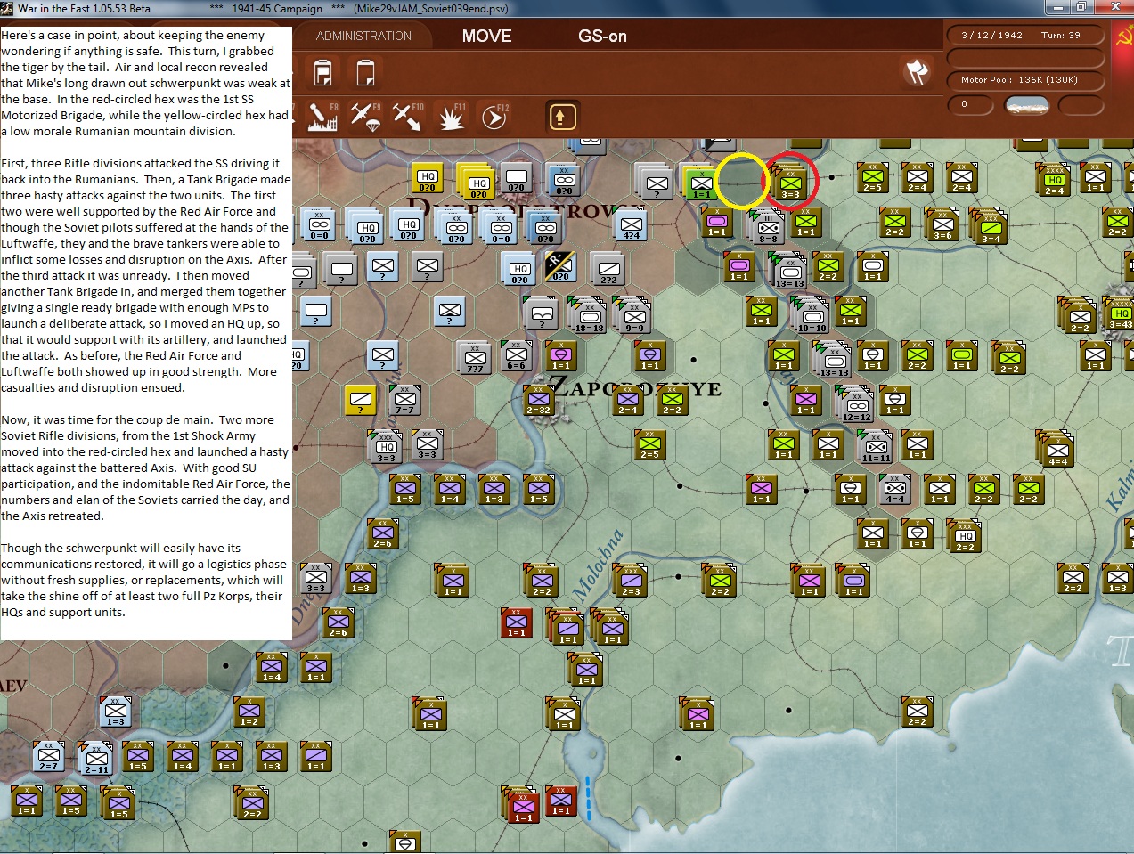Click the F11 explosion icon
The width and height of the screenshot is (1134, 854).
coord(451,116)
